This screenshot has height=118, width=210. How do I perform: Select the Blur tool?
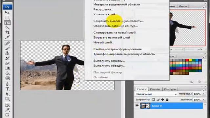(7, 73)
